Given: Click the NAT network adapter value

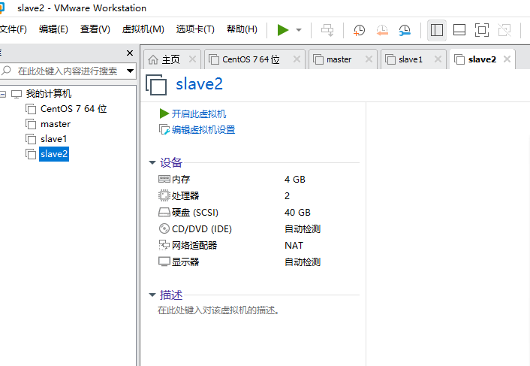Looking at the screenshot, I should point(294,246).
